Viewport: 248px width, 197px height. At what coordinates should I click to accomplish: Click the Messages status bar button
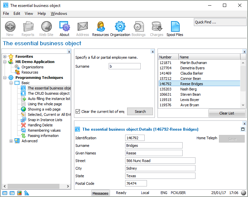point(100,193)
